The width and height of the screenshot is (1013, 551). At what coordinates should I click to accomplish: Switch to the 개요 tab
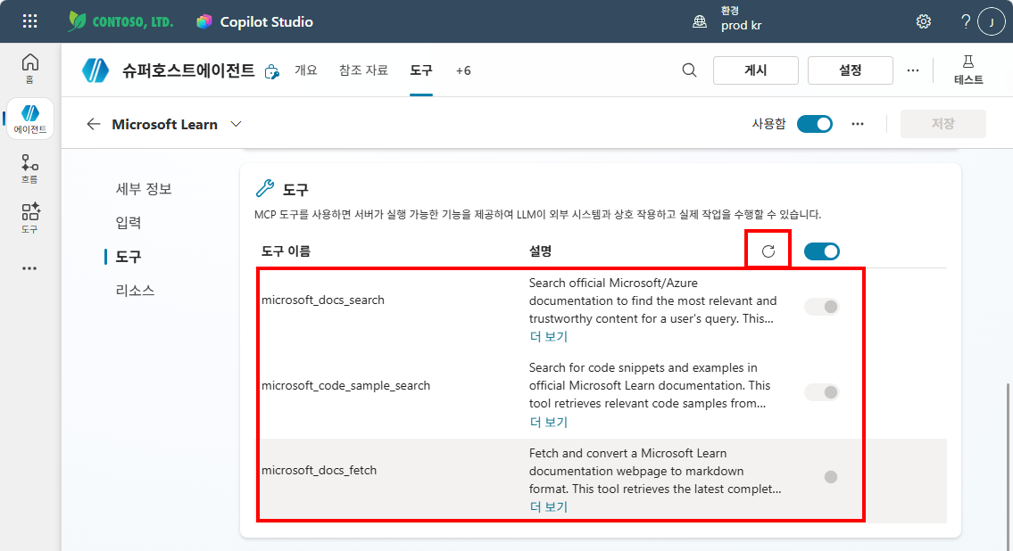[306, 70]
